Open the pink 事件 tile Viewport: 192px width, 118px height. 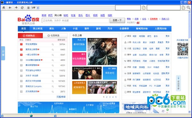79,59
